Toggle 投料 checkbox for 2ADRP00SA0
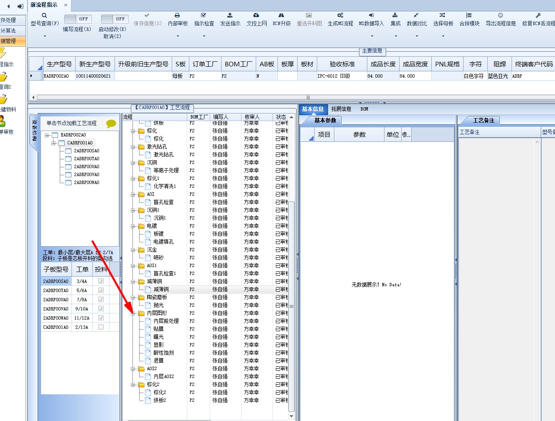 (x=101, y=281)
